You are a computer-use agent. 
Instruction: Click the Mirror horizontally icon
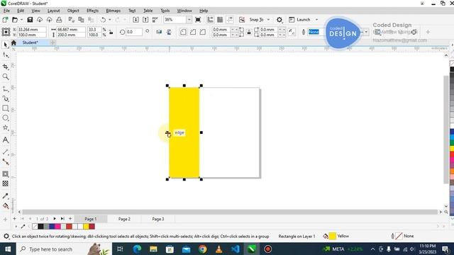159,32
